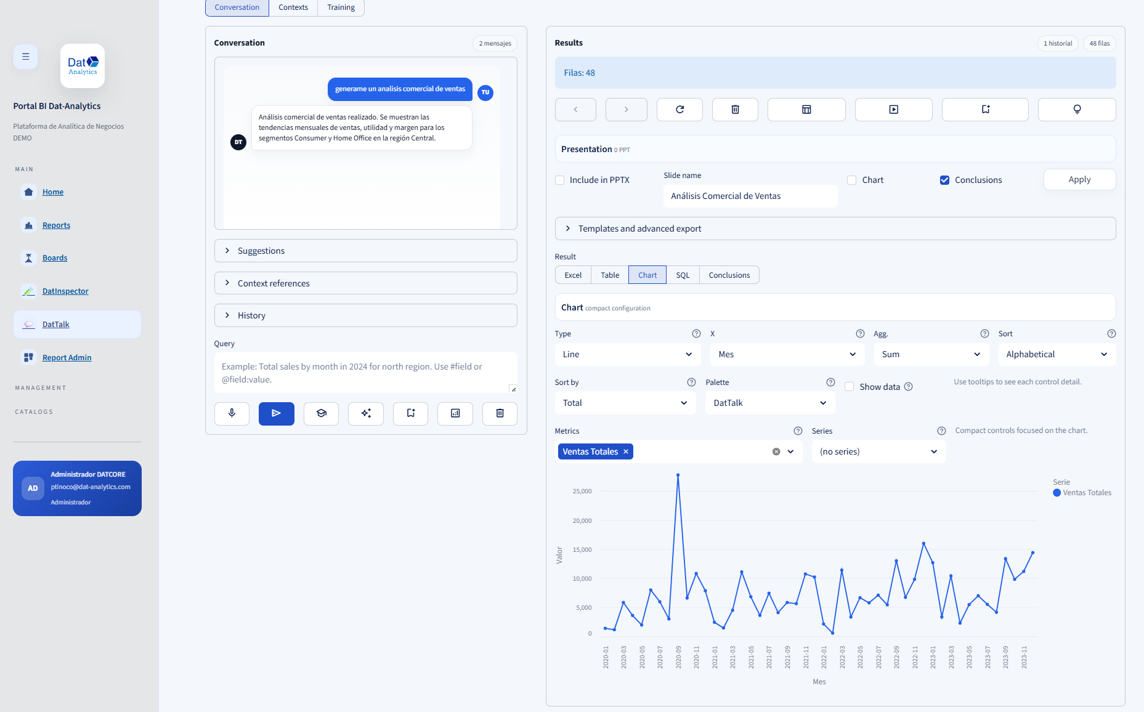Image resolution: width=1144 pixels, height=712 pixels.
Task: Click the Dat Analytics logo
Action: (x=83, y=66)
